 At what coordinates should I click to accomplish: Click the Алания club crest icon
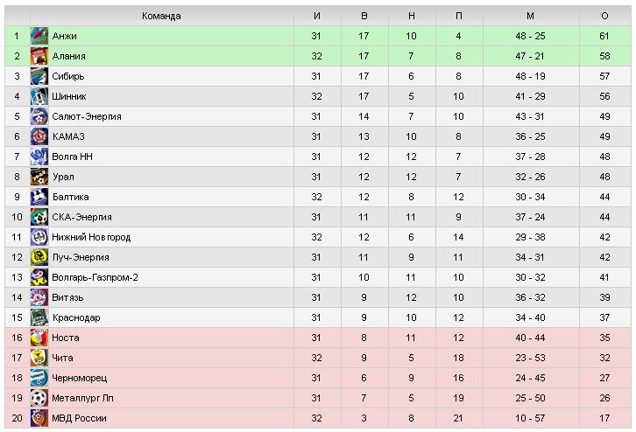pyautogui.click(x=39, y=56)
